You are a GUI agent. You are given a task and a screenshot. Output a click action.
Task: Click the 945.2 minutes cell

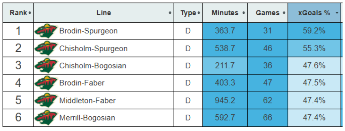click(225, 100)
